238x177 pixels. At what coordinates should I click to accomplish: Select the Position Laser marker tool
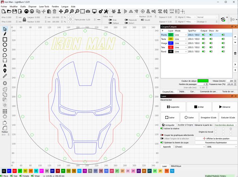coord(5,71)
